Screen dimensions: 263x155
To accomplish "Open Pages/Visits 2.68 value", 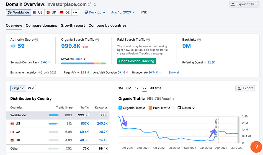I will pos(83,73).
